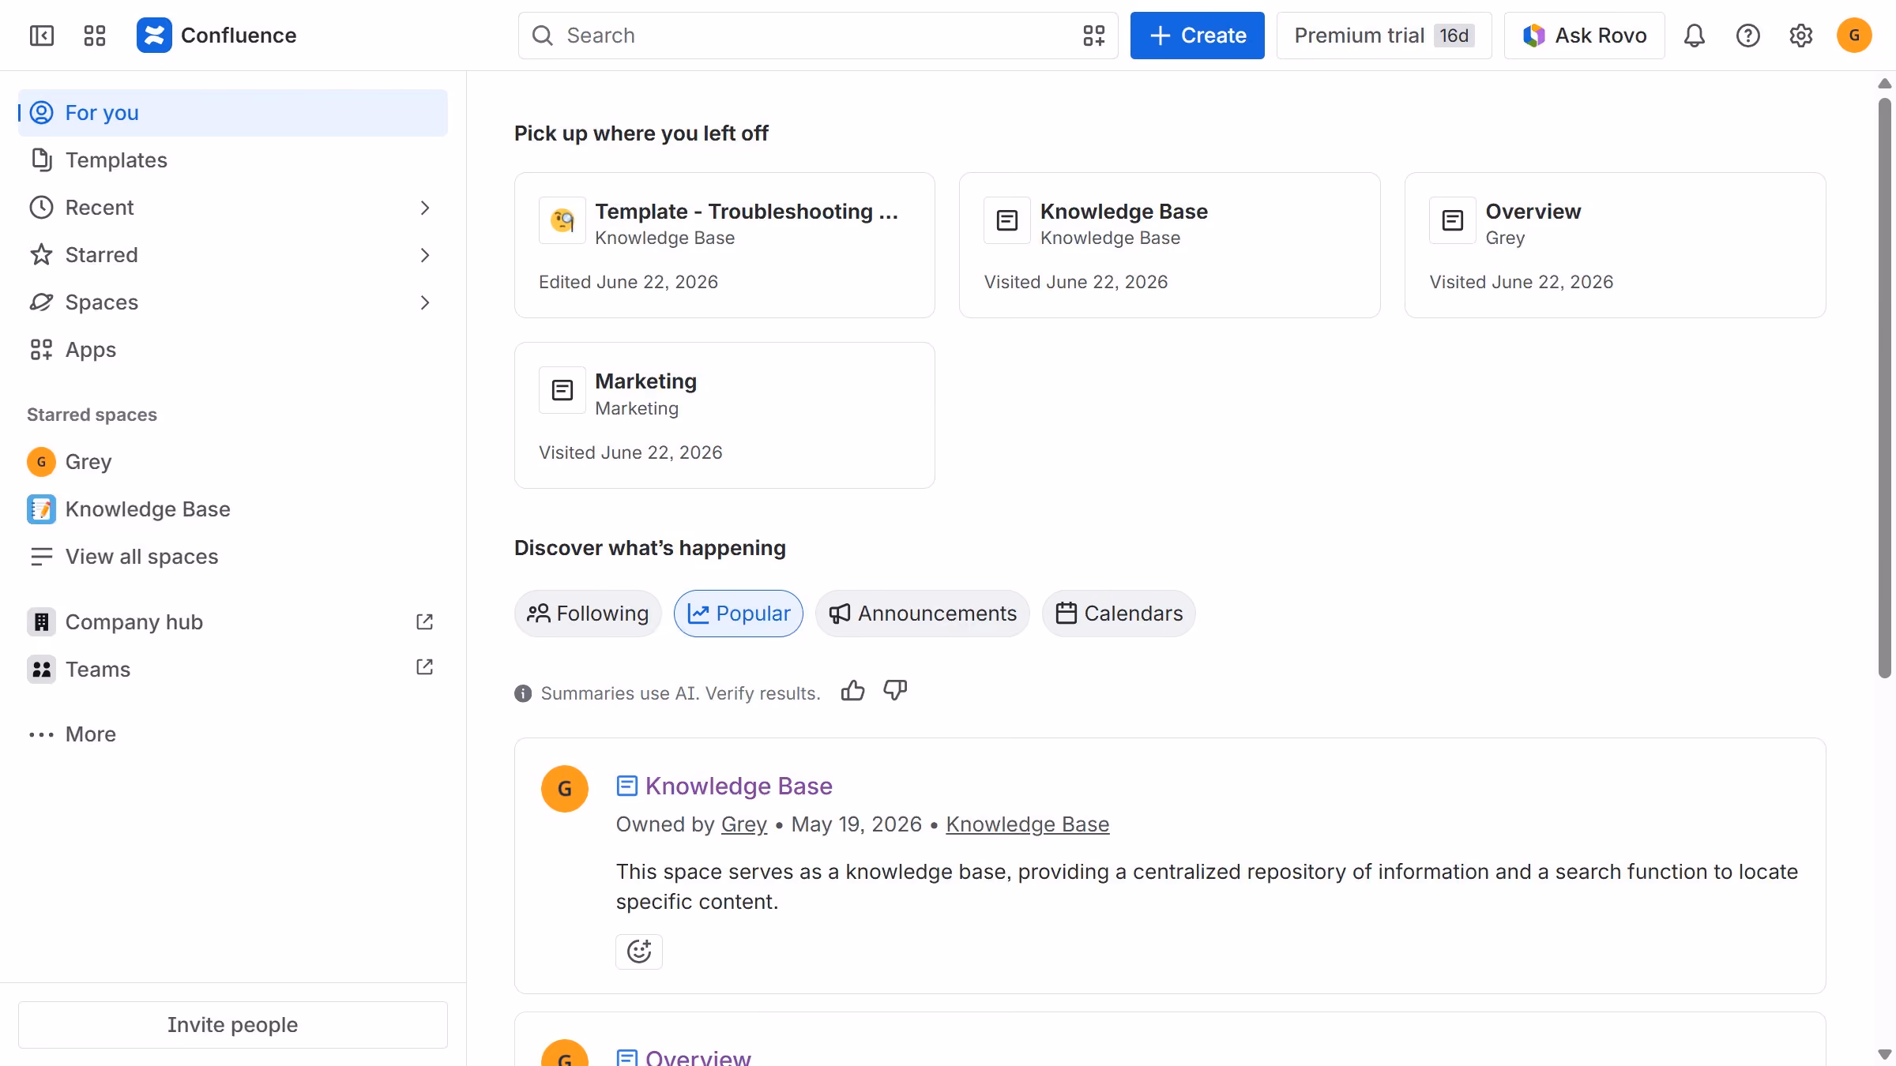Click the G avatar on Knowledge Base feed item
Screen dimensions: 1896x1066
point(565,789)
